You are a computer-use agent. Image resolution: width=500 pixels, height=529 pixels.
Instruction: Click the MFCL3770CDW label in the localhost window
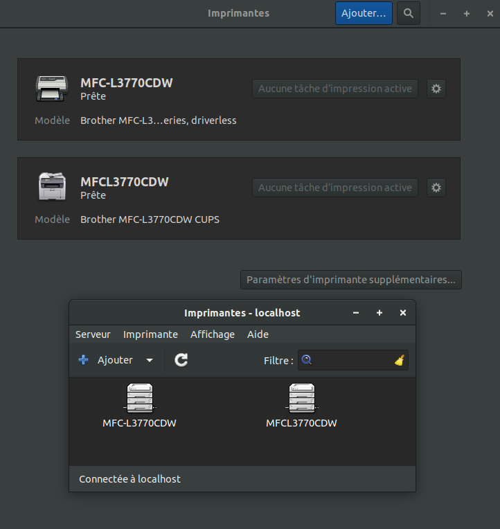point(301,423)
